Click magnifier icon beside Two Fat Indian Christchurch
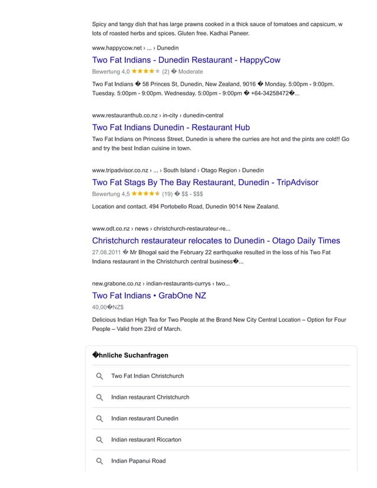377x488 pixels. 99,376
